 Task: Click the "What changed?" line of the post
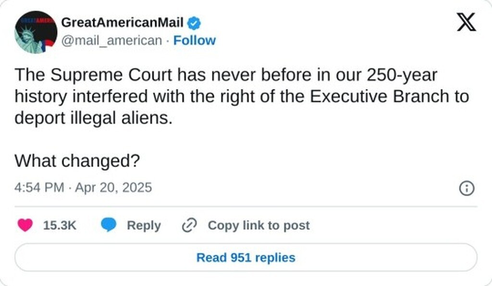pyautogui.click(x=77, y=161)
